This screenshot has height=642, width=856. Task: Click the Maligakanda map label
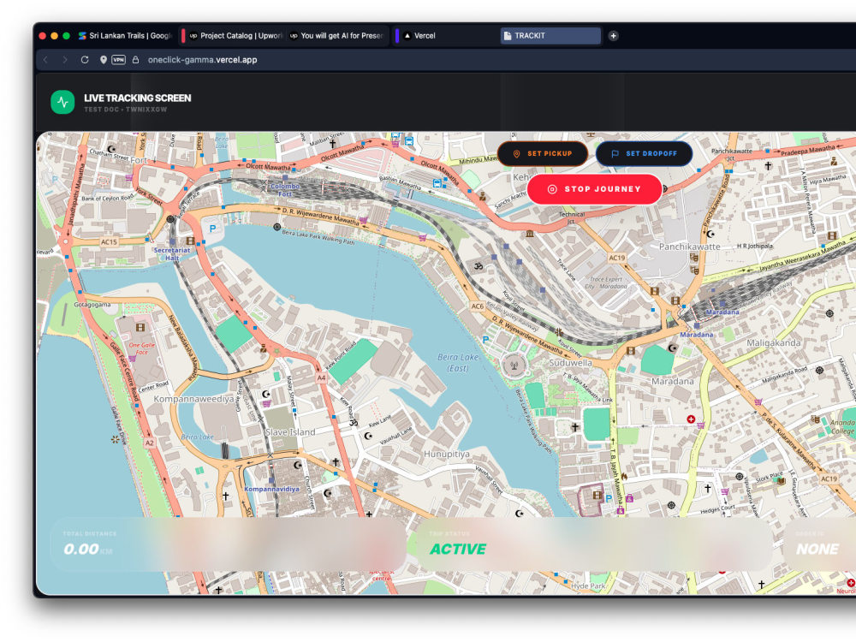coord(774,343)
